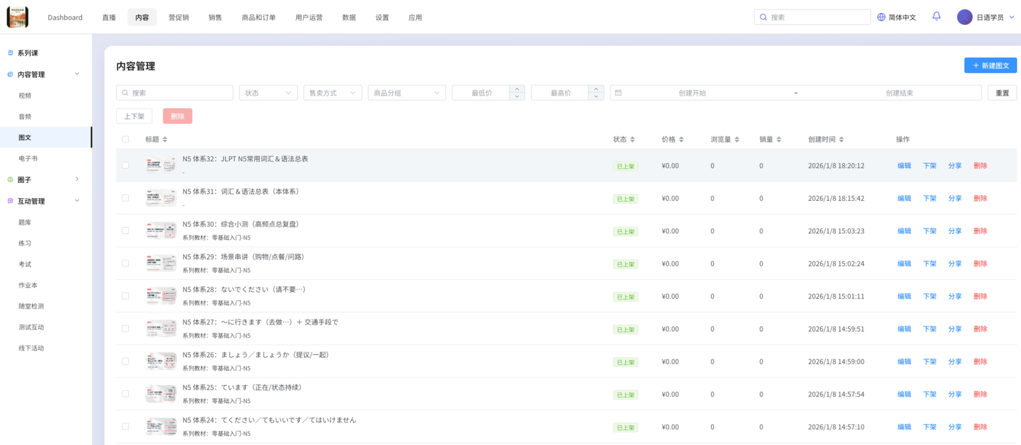The height and width of the screenshot is (445, 1021).
Task: Click 删除 for N5 体系29 row
Action: (x=980, y=263)
